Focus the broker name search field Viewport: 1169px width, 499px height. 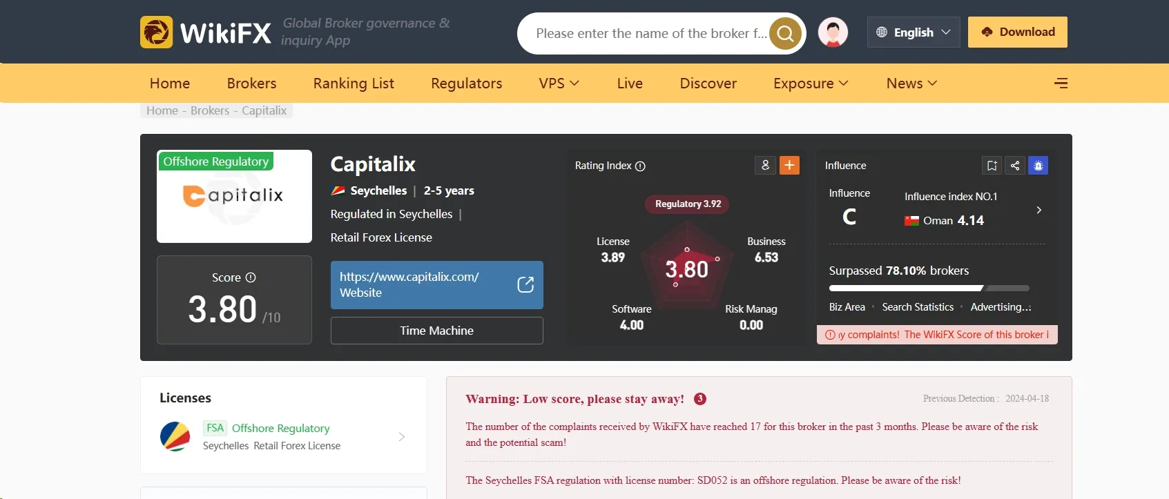(651, 33)
